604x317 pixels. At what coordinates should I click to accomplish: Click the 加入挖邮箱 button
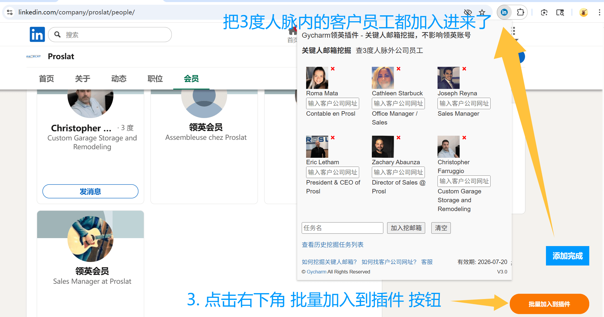click(x=406, y=228)
